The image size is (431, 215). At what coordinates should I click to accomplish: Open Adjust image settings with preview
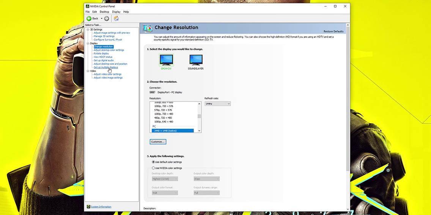[112, 33]
